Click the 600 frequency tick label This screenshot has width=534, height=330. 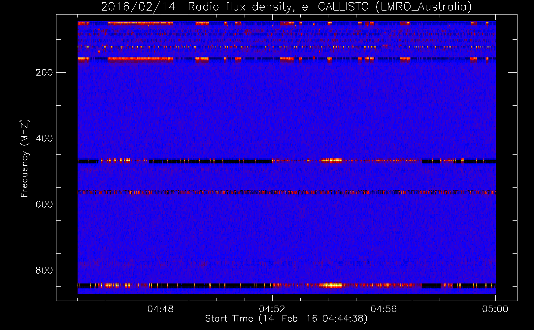point(44,205)
